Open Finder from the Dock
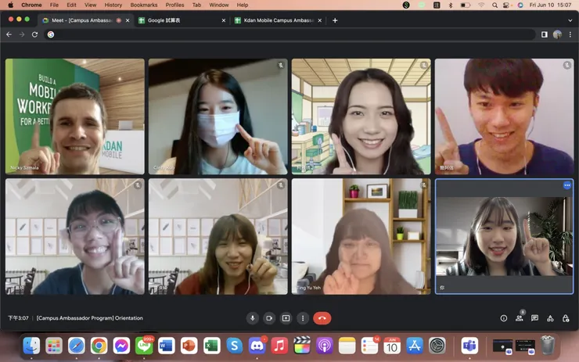This screenshot has width=579, height=362. pos(31,346)
